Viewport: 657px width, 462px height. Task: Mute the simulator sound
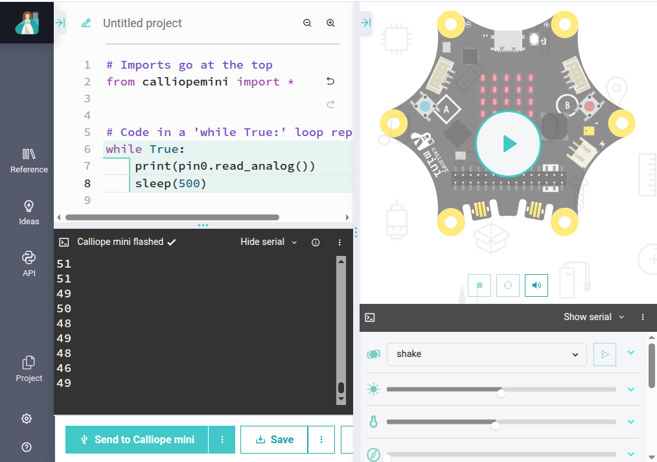536,285
